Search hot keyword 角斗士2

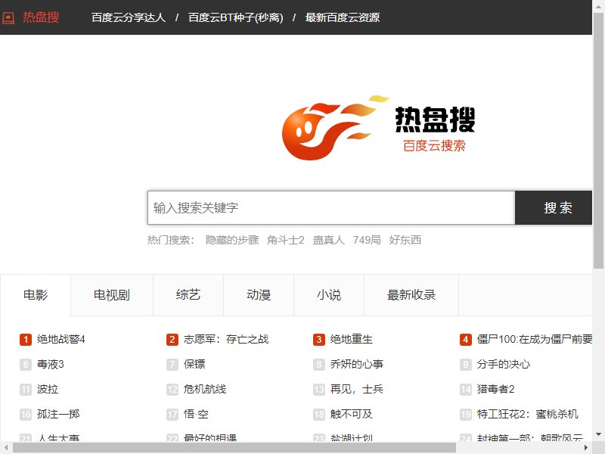286,240
